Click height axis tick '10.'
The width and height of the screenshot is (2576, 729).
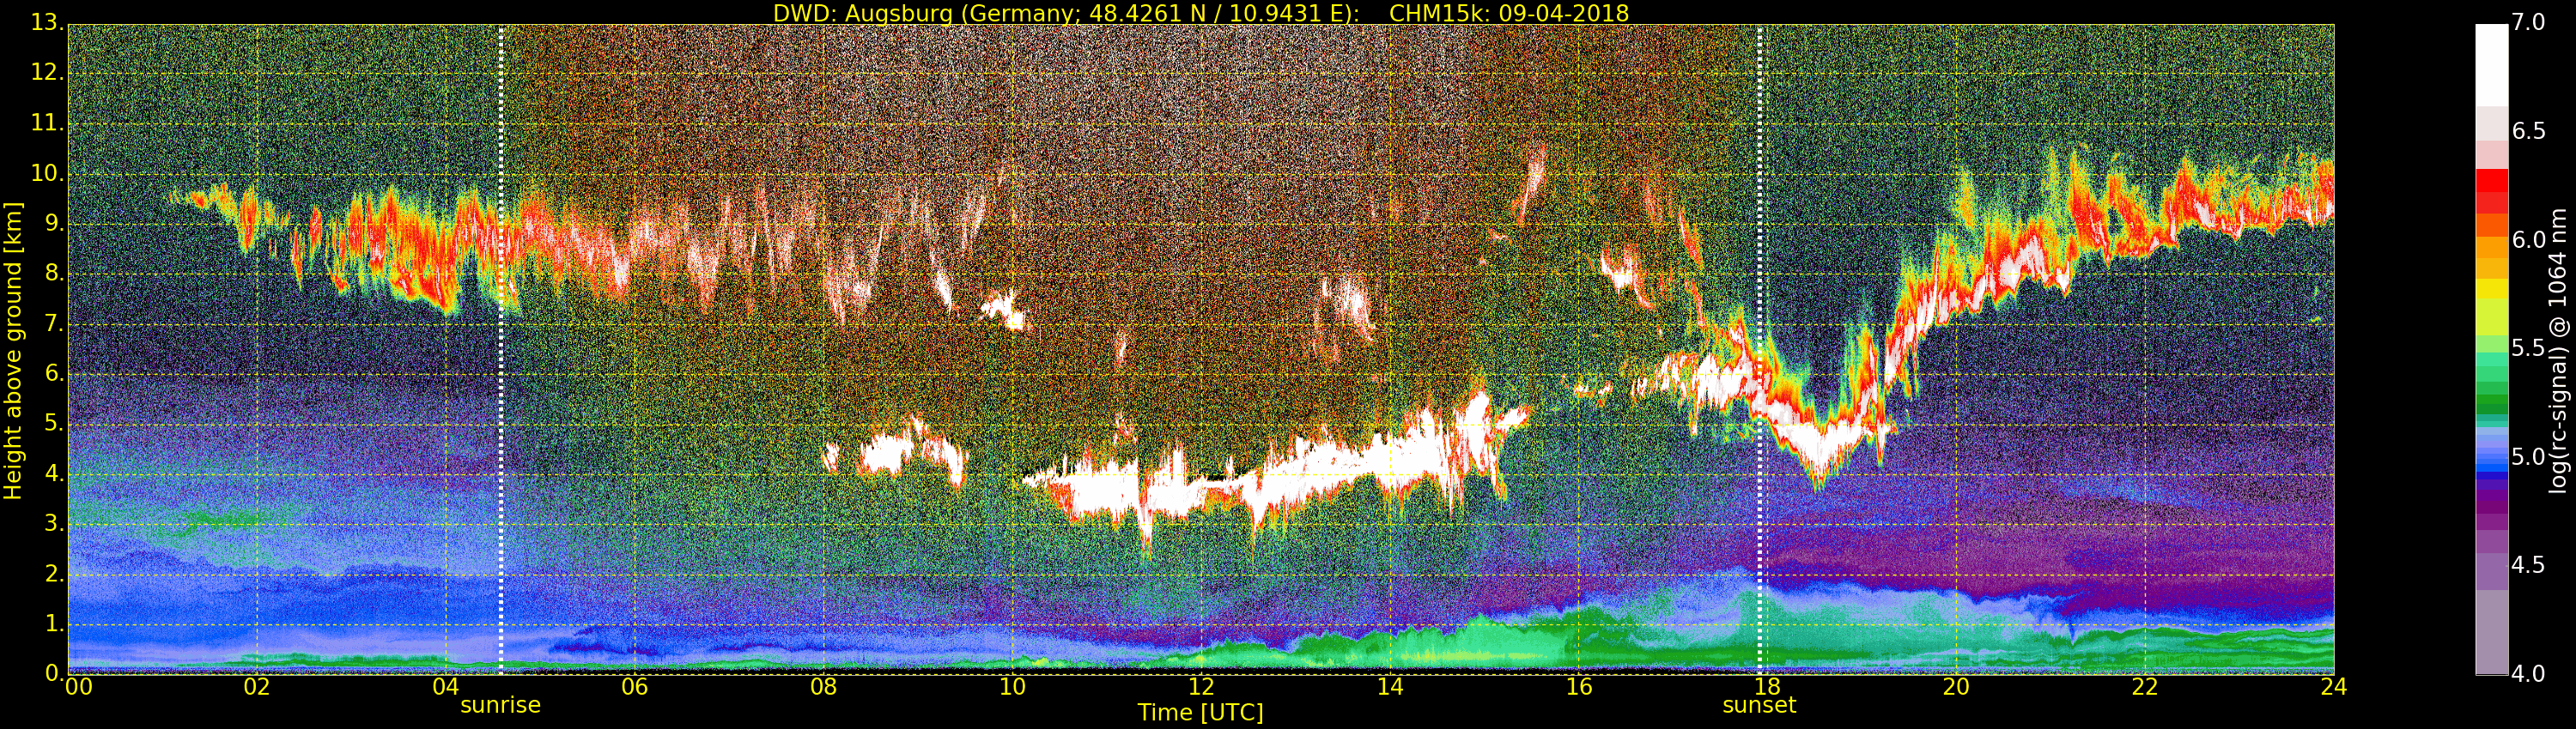(x=47, y=172)
